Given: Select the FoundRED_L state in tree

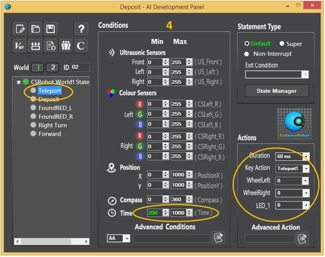Looking at the screenshot, I should 55,108.
